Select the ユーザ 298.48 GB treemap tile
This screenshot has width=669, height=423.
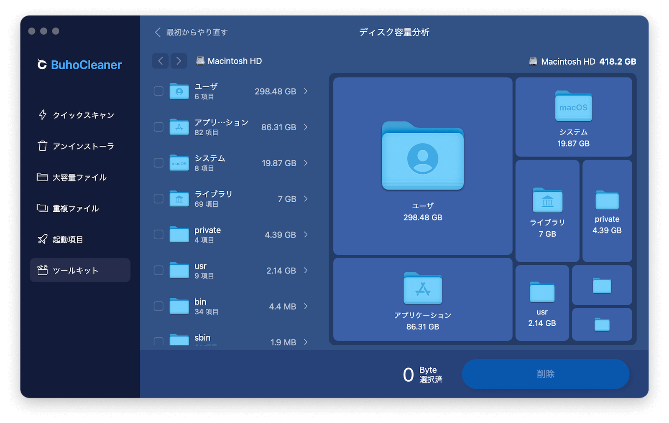[423, 166]
